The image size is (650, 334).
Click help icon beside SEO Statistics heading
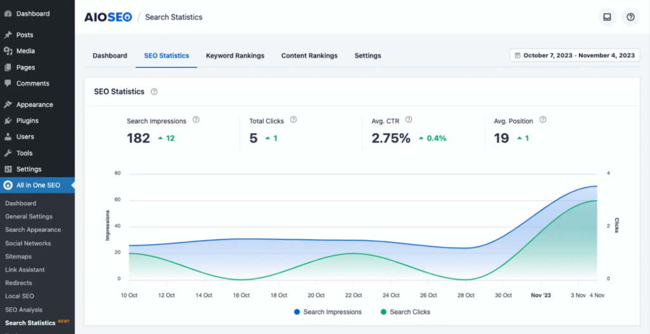tap(154, 91)
